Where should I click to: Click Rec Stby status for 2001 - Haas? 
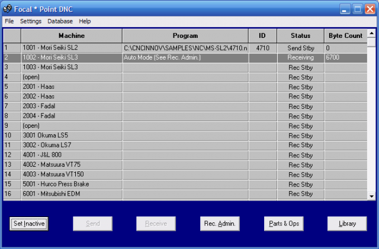pos(301,87)
